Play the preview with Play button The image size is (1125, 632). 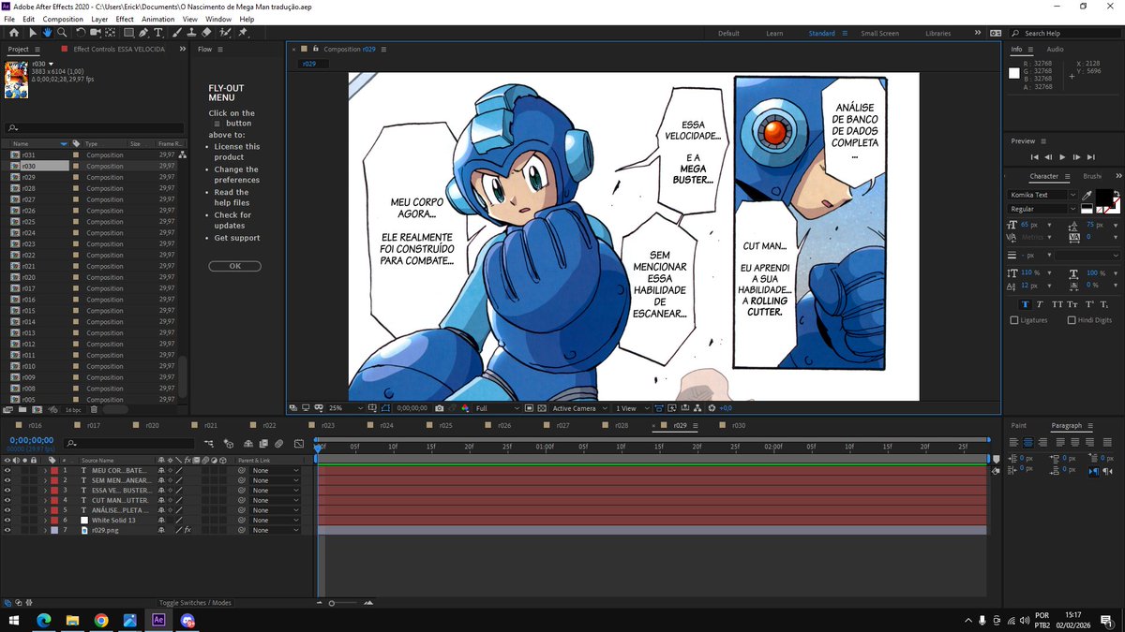coord(1062,157)
